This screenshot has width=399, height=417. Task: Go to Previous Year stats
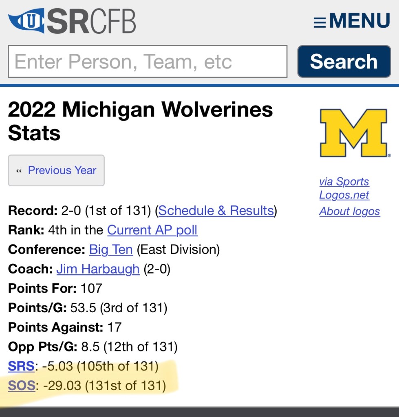pyautogui.click(x=62, y=170)
